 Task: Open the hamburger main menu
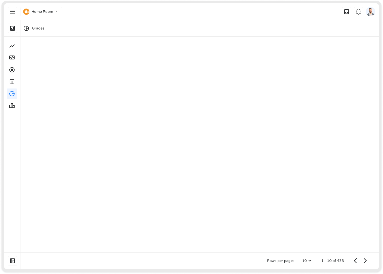[12, 12]
